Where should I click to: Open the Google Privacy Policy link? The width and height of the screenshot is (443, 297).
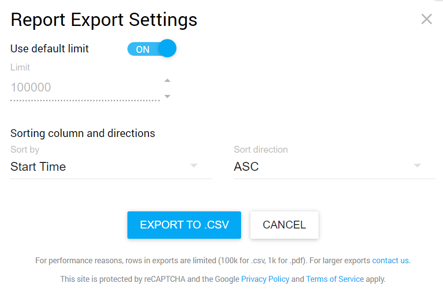click(265, 279)
